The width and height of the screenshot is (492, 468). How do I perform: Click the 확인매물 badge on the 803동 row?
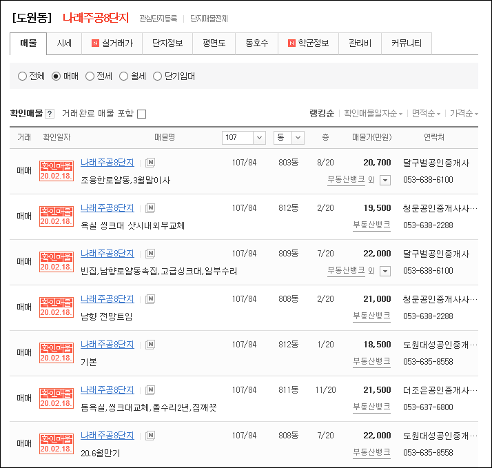click(x=57, y=171)
